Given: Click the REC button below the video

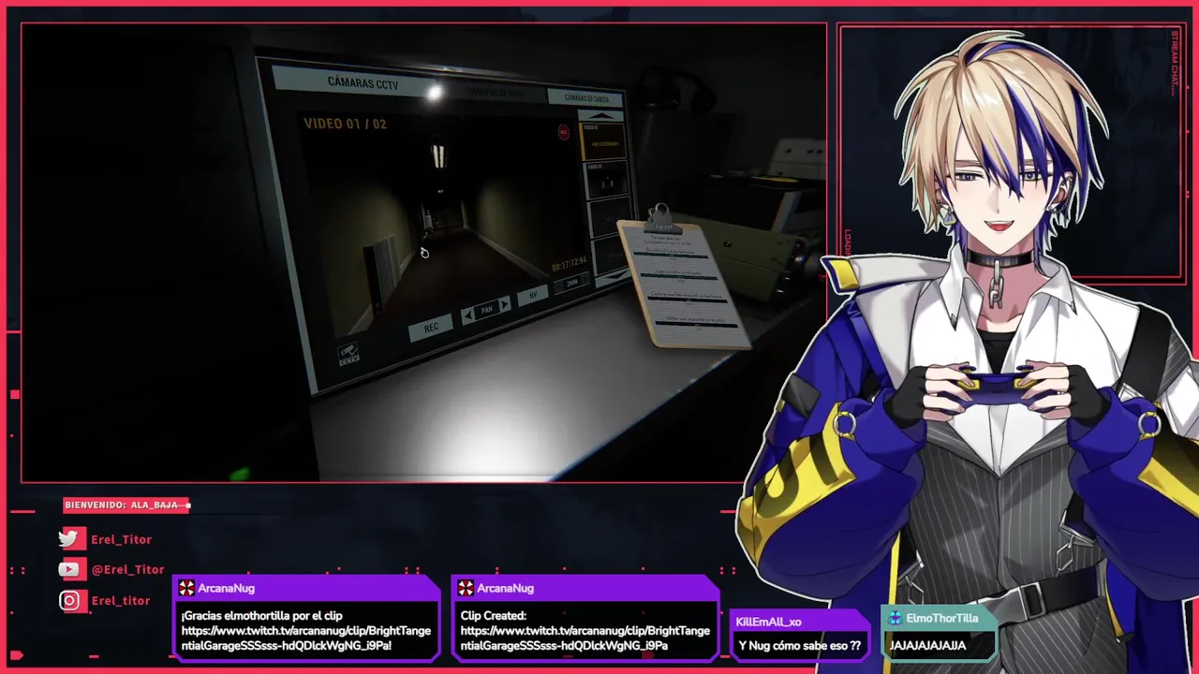Looking at the screenshot, I should tap(431, 328).
